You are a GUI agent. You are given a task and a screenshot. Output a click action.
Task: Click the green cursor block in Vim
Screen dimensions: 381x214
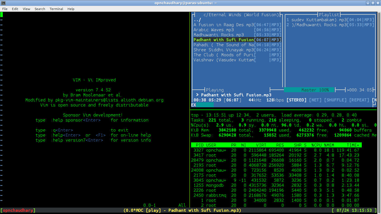1,15
